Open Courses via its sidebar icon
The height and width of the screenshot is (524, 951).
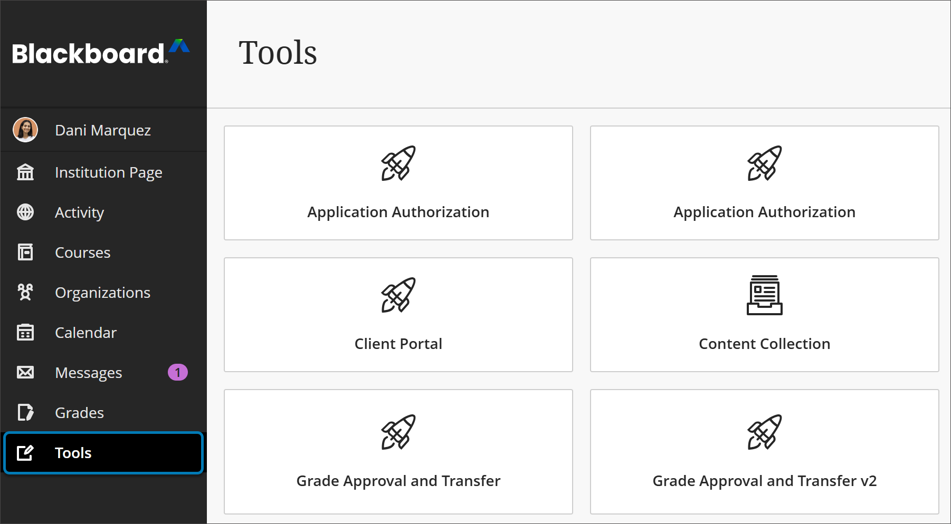tap(25, 253)
